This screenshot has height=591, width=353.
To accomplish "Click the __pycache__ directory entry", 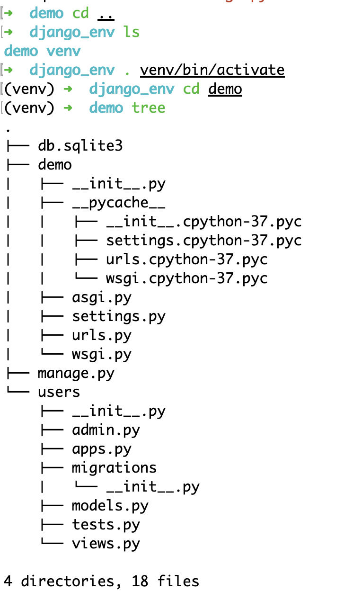I will point(119,203).
